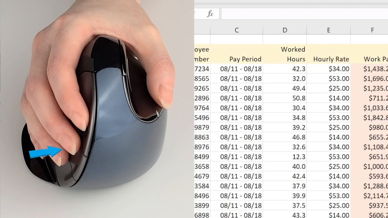388x218 pixels.
Task: Select column D header
Action: pos(285,30)
